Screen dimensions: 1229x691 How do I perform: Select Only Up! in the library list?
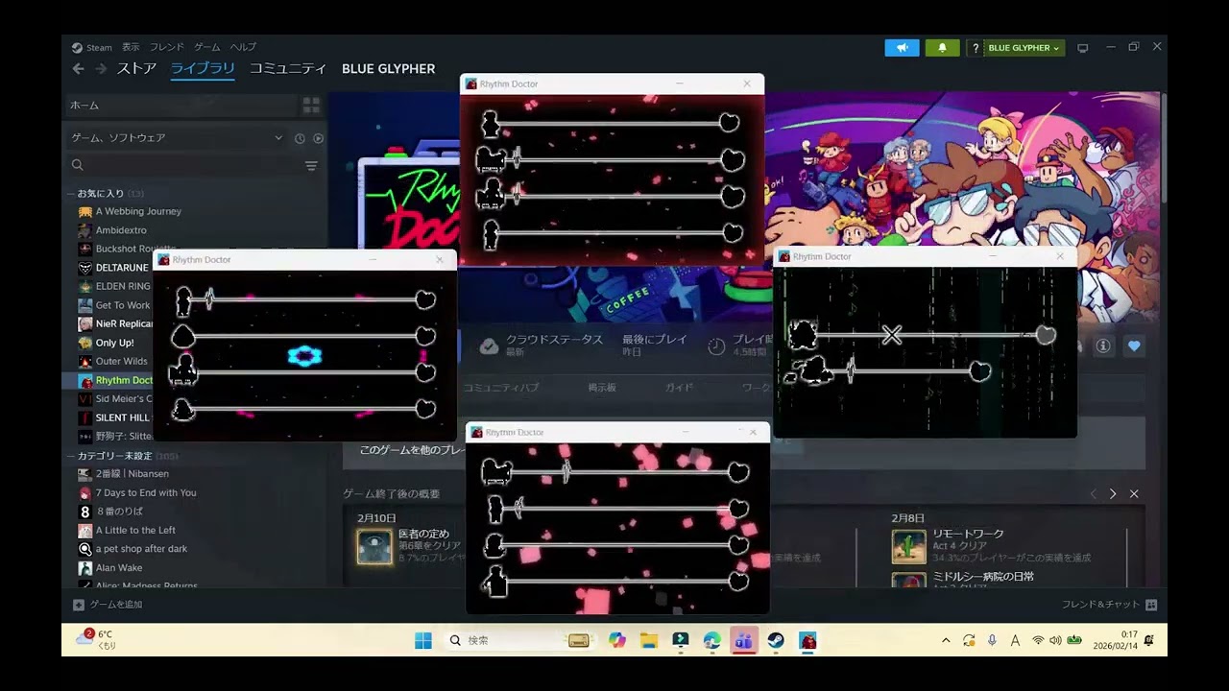(114, 343)
